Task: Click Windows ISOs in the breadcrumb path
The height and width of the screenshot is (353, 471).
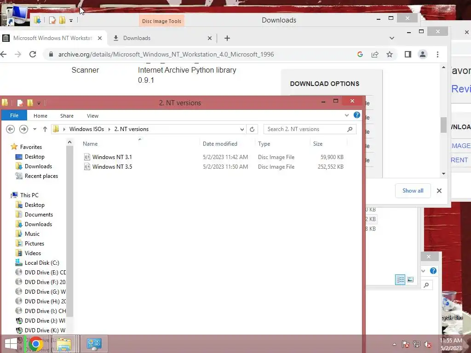Action: pyautogui.click(x=86, y=129)
